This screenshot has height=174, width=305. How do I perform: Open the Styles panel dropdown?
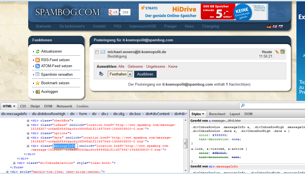(x=198, y=114)
